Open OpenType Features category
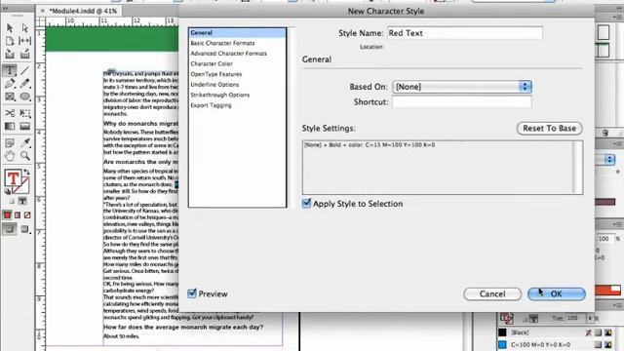Screen dimensions: 624x351 tap(216, 74)
